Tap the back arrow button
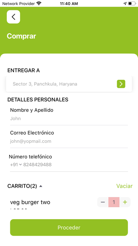The width and height of the screenshot is (138, 246). coord(13,17)
